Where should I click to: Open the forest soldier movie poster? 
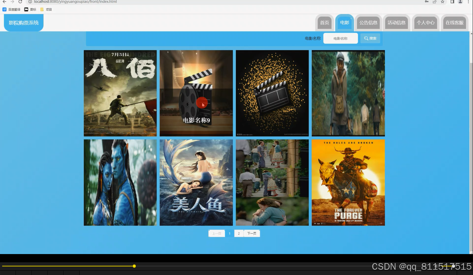pos(348,93)
